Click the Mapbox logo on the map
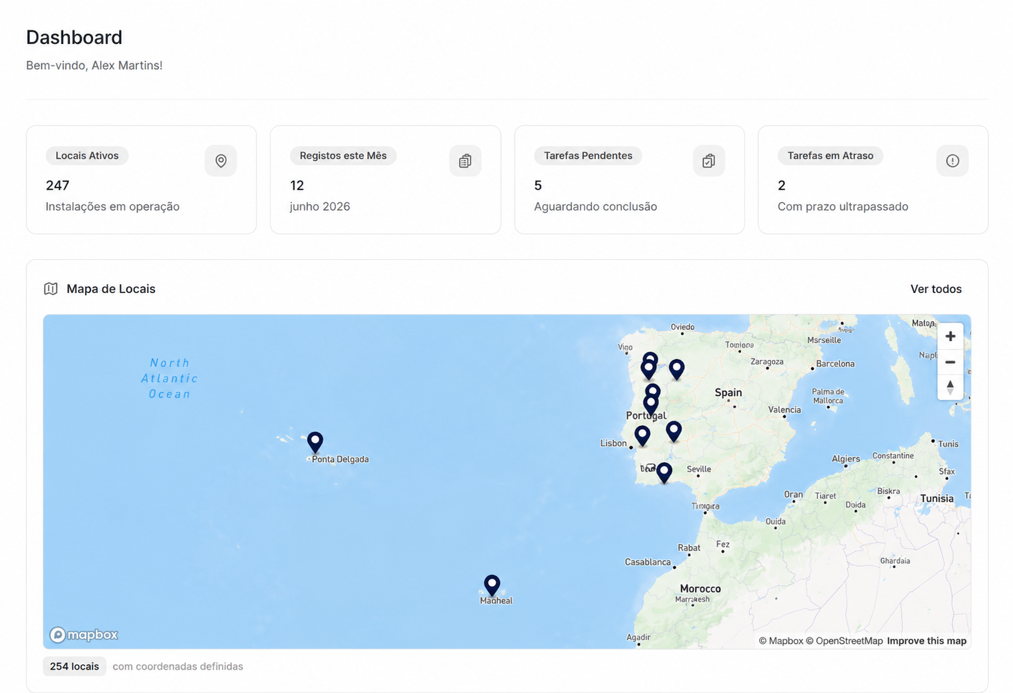Screen dimensions: 1013x693 pyautogui.click(x=84, y=634)
